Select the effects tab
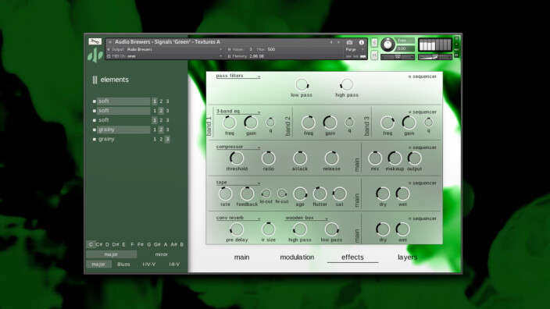550x309 pixels. (352, 257)
